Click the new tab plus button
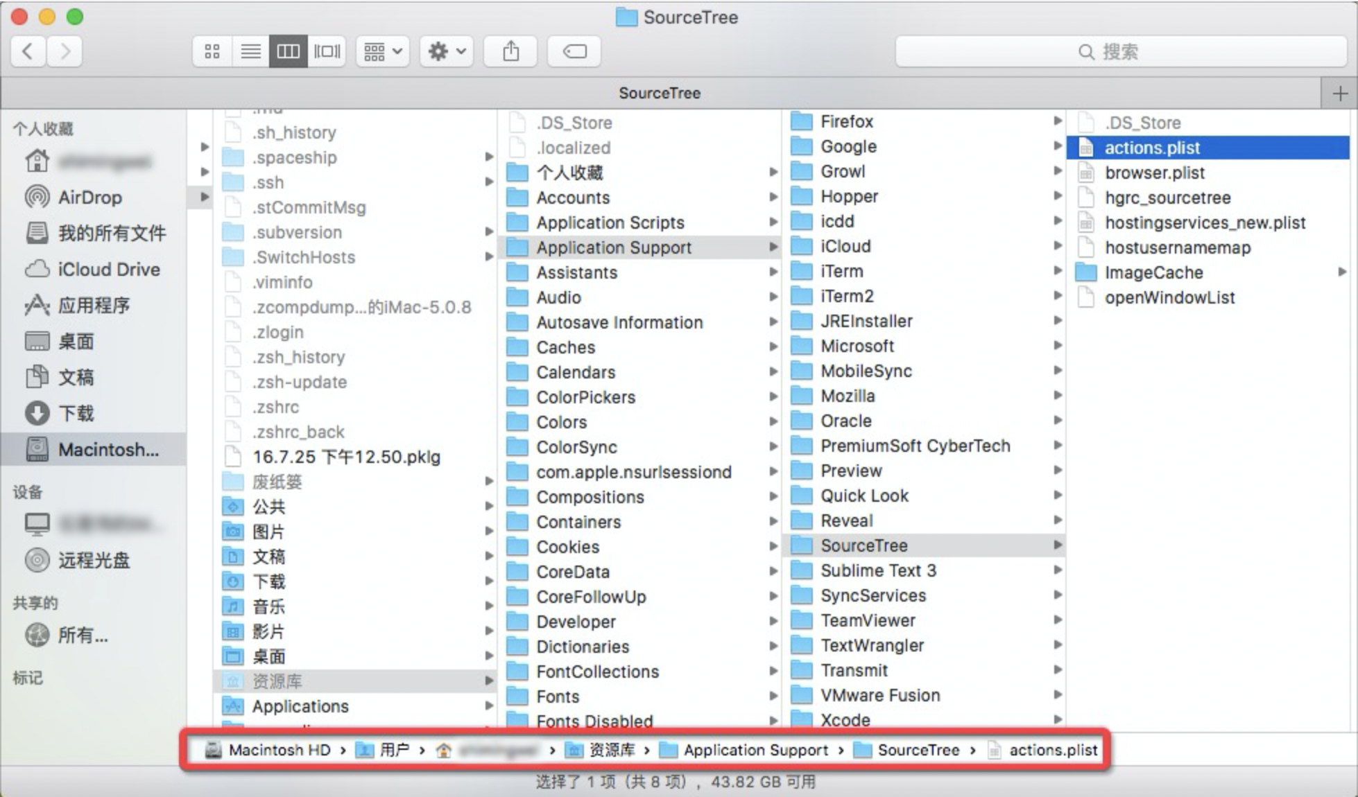The width and height of the screenshot is (1358, 797). [1341, 92]
